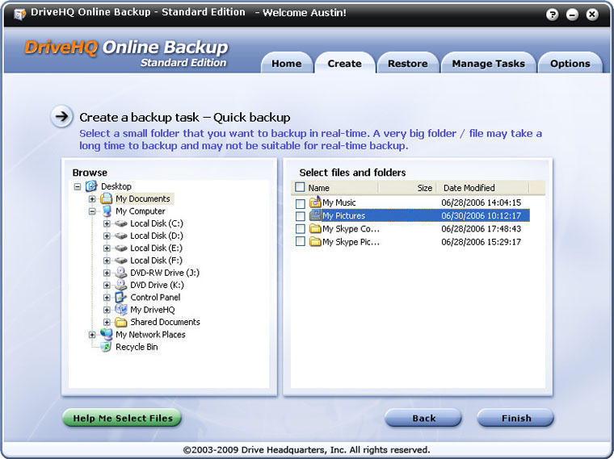
Task: Click date 06/28/2006 17:48:43
Action: click(482, 229)
